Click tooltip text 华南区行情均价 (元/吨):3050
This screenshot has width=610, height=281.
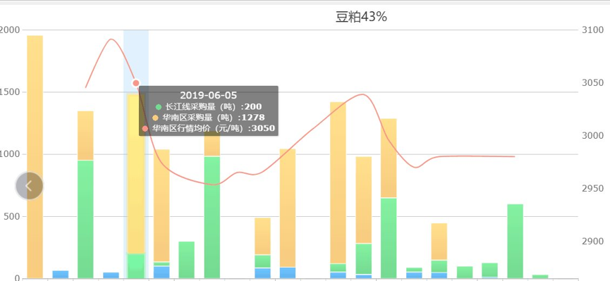click(x=213, y=128)
